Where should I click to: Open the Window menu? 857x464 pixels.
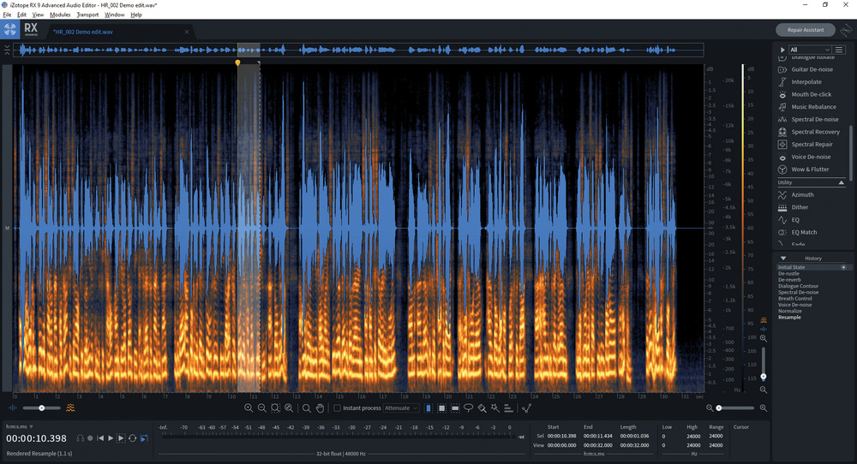pos(114,15)
